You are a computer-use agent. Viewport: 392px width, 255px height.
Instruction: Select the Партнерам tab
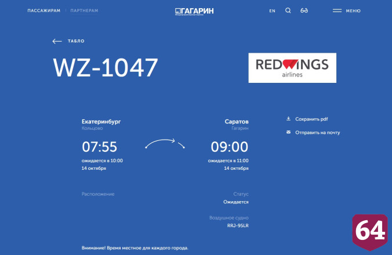click(x=84, y=10)
